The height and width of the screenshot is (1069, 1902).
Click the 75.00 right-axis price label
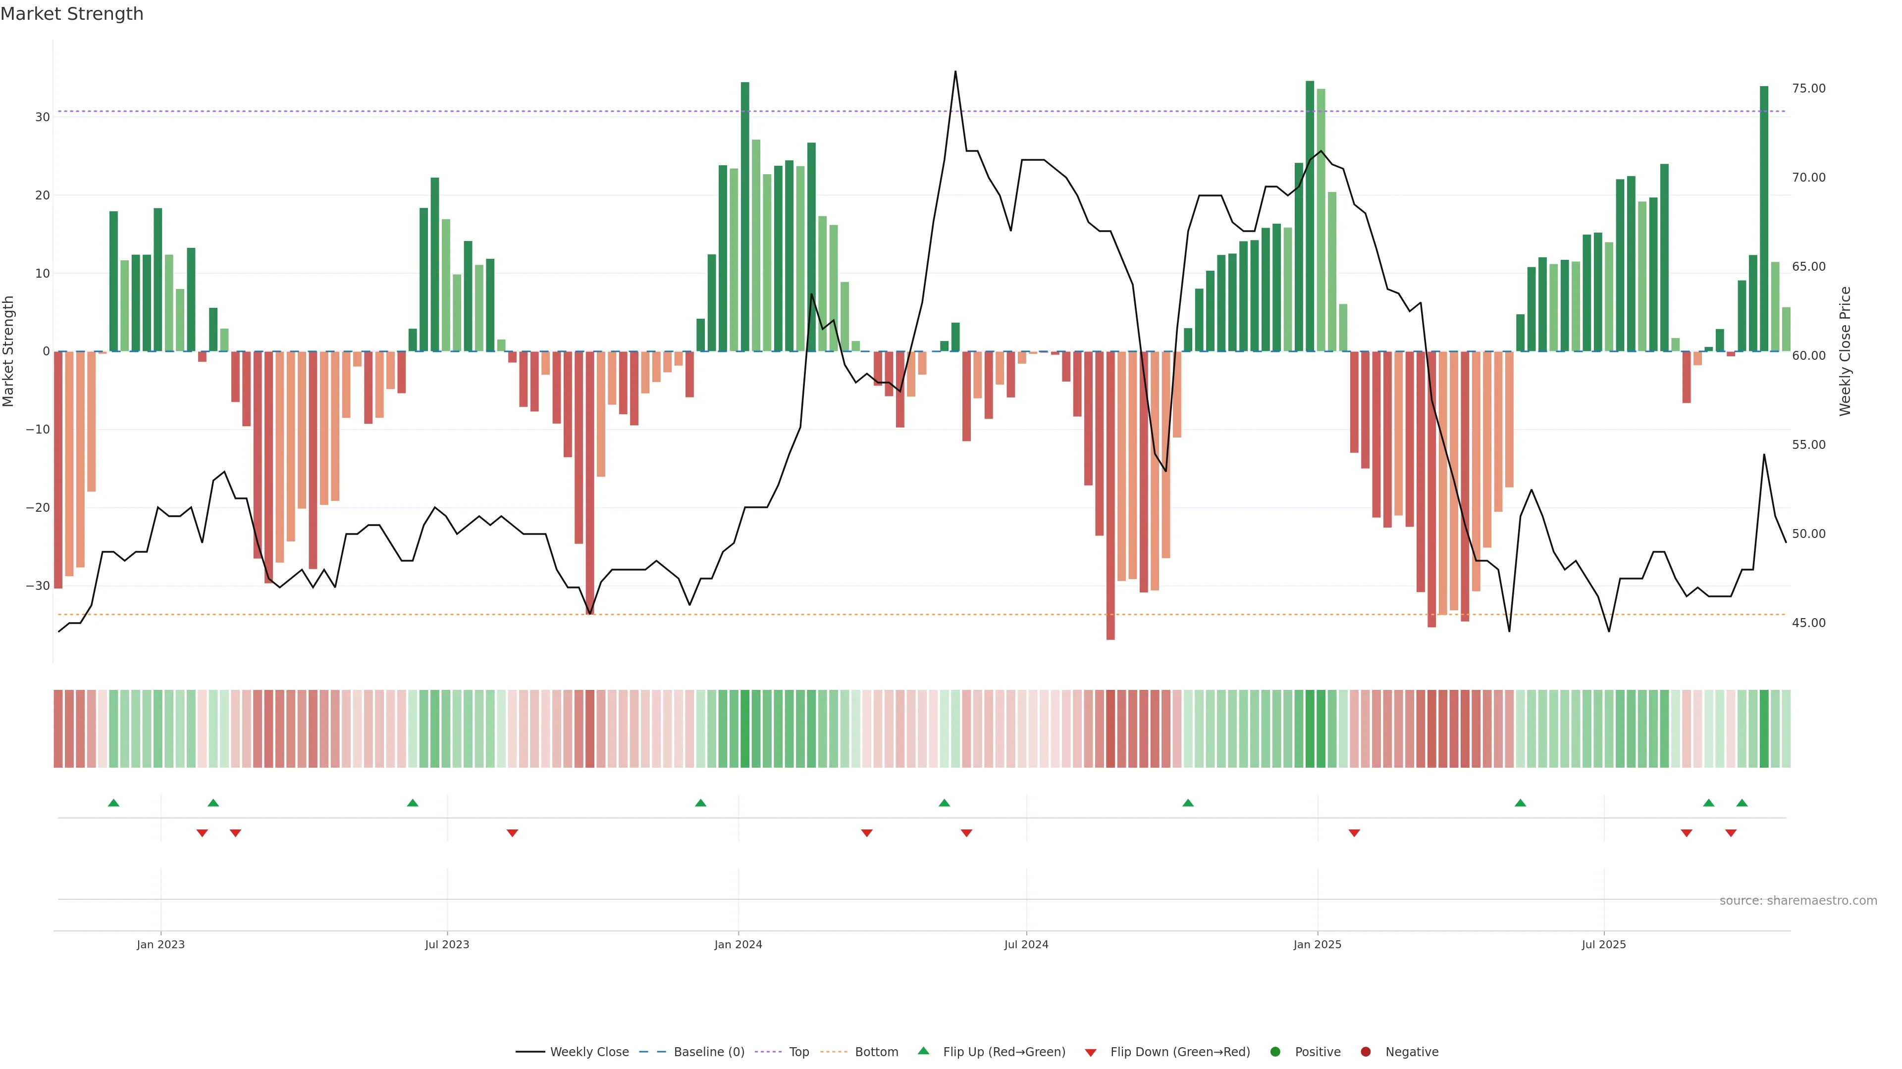click(1808, 89)
